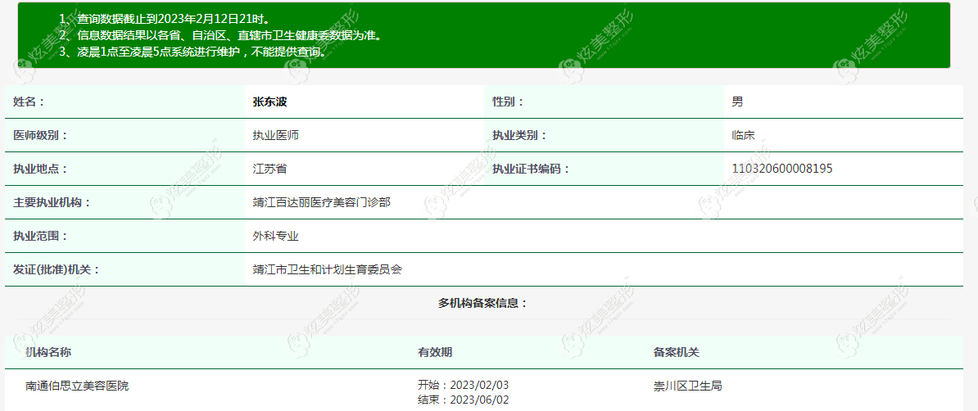This screenshot has height=411, width=978.
Task: Select the 临床 value
Action: (744, 135)
